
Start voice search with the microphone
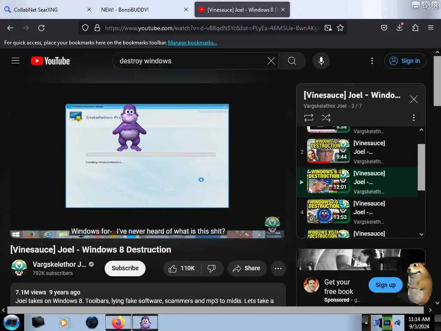coord(321,61)
